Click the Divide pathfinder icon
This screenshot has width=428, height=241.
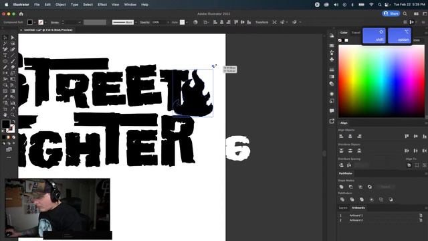pos(342,199)
